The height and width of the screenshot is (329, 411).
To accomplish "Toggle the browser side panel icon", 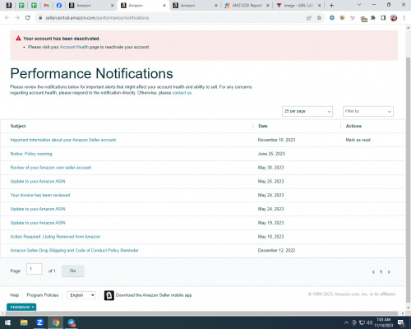I will 383,18.
